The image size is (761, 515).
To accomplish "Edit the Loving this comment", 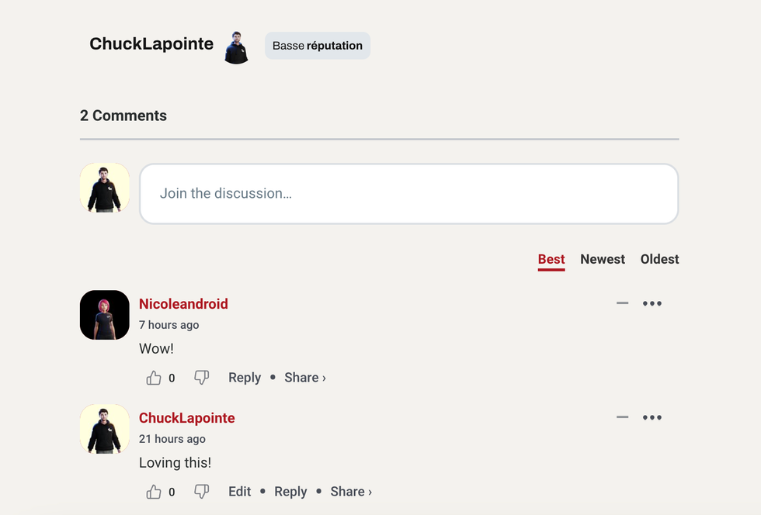I will pyautogui.click(x=239, y=491).
